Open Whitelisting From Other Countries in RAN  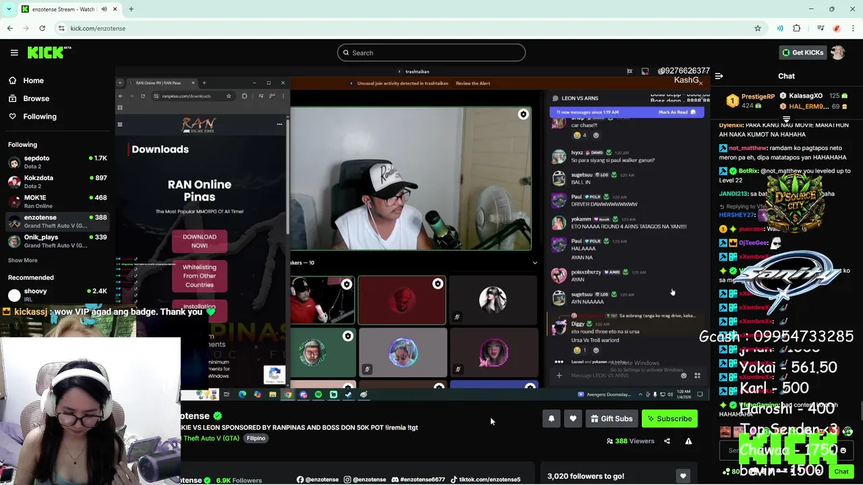click(200, 276)
